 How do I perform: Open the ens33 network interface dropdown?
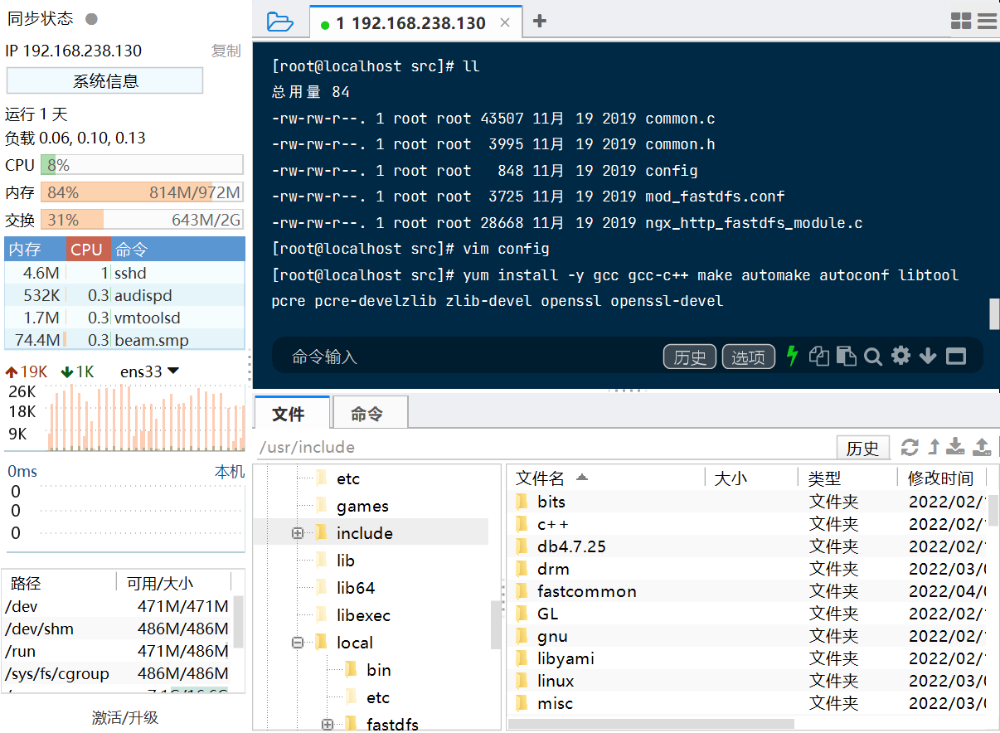(x=149, y=371)
